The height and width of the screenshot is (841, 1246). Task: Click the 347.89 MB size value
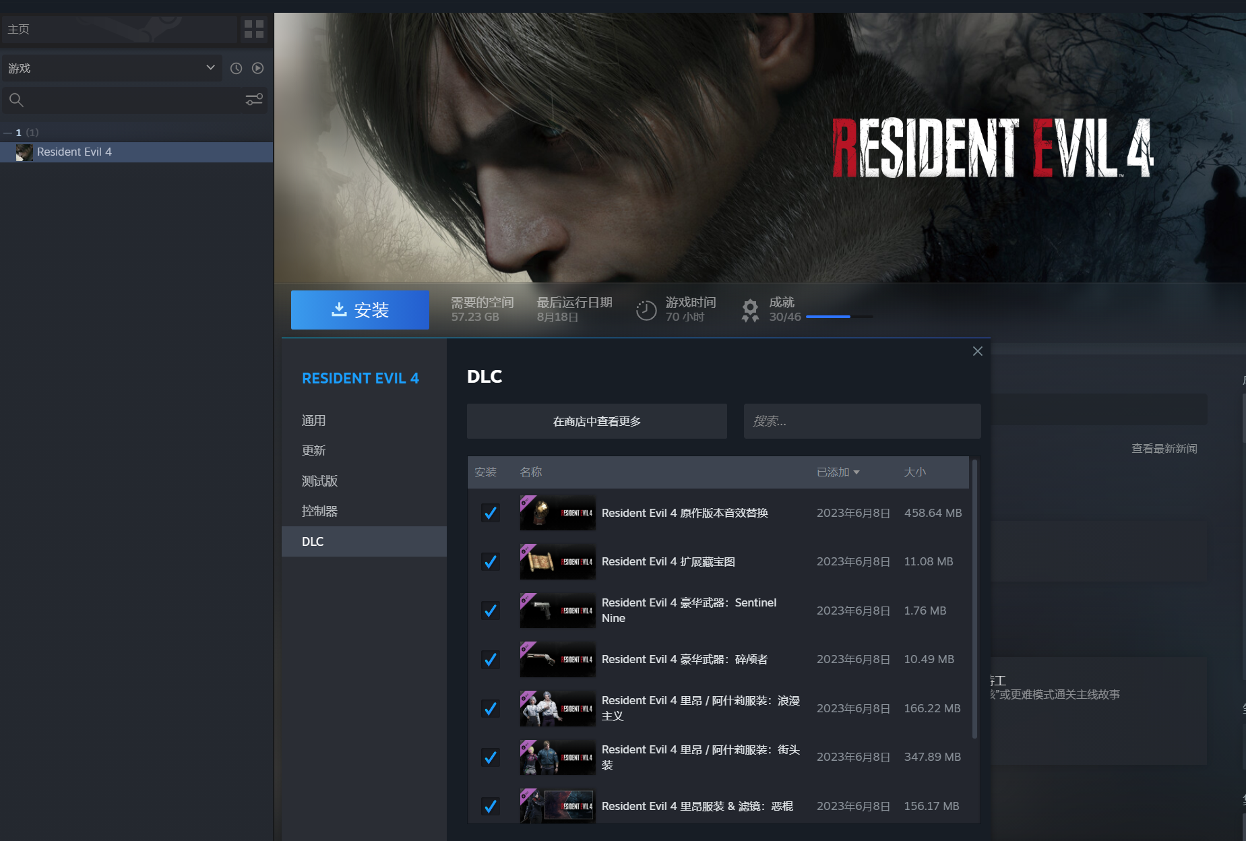[933, 757]
